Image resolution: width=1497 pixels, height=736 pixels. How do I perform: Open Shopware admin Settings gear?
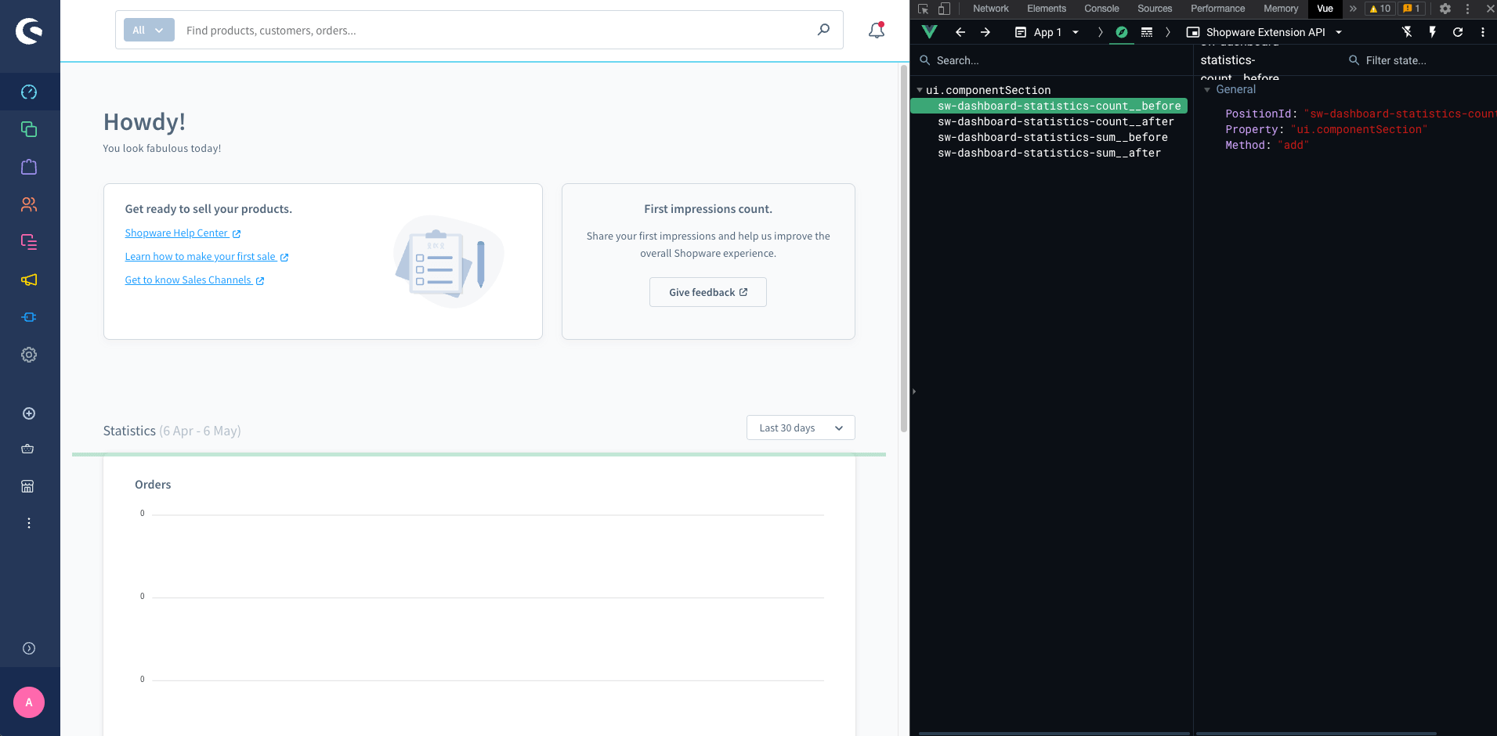click(29, 355)
